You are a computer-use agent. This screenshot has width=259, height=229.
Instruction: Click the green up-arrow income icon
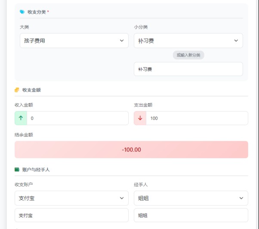pos(21,118)
